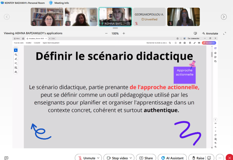
Task: Select ΑΘΗΝΑ ΒΑΡΣ... active speaker video thumbnail
Action: [x=115, y=17]
